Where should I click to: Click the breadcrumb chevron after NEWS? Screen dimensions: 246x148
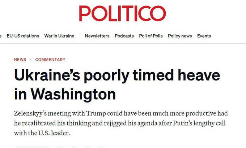[31, 60]
